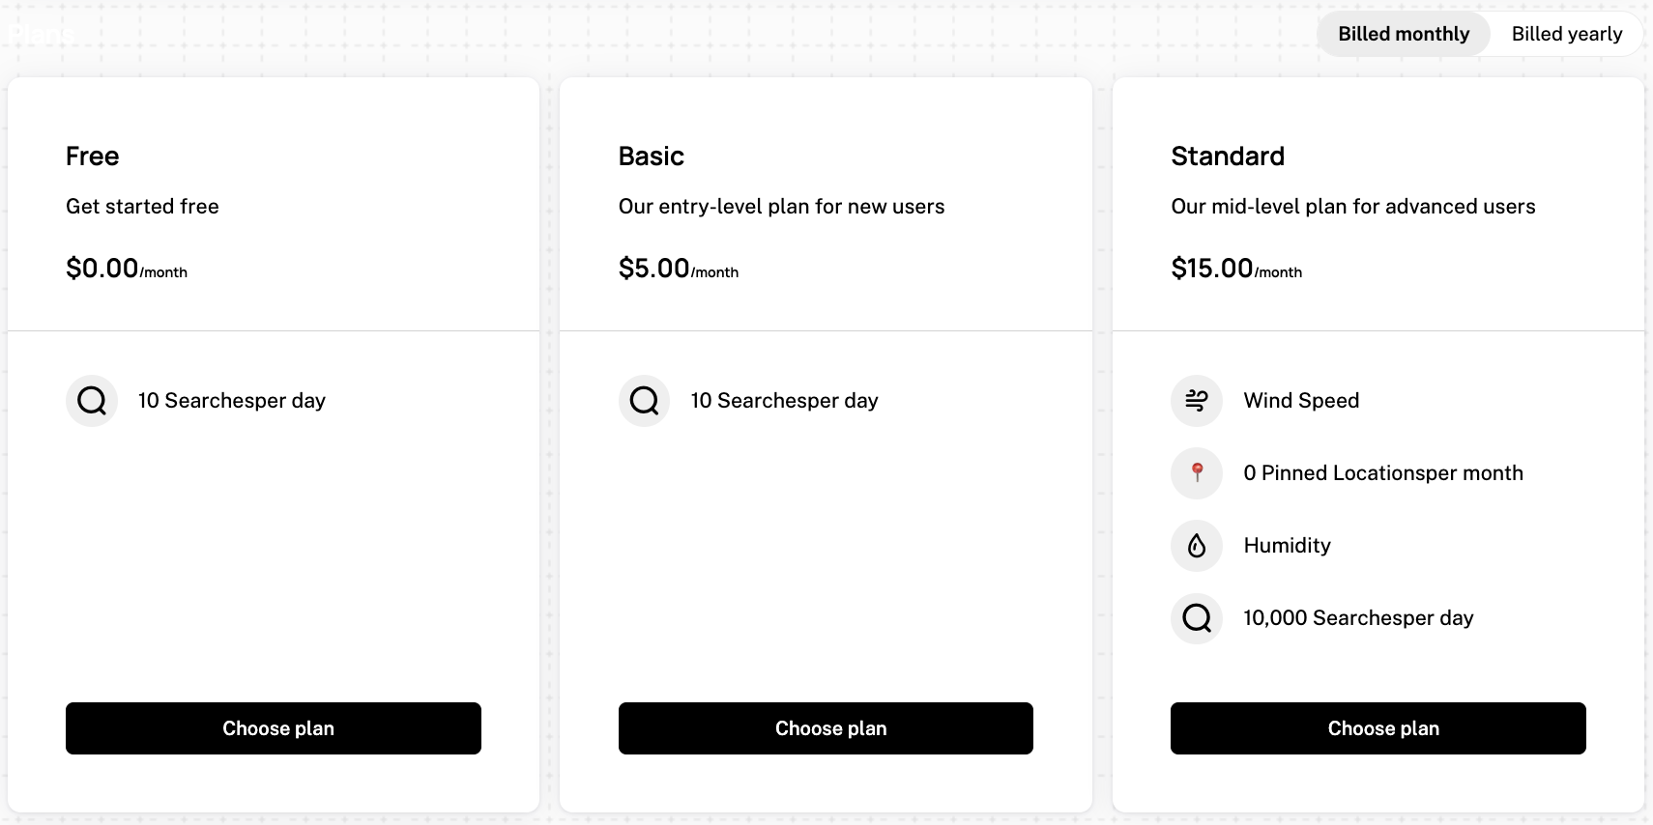1653x825 pixels.
Task: Click the Plans page title
Action: click(x=42, y=32)
